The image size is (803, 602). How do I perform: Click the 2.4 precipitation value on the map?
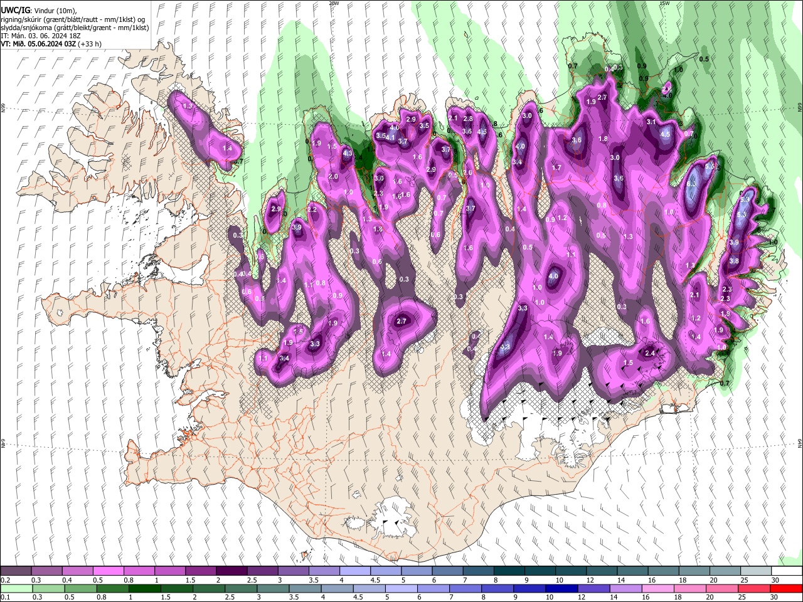[650, 353]
